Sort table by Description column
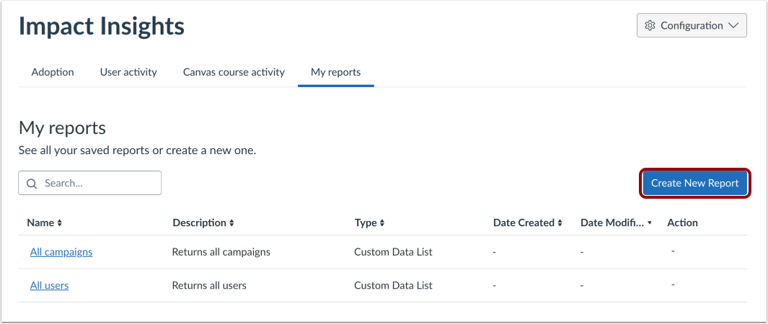768x324 pixels. pos(203,223)
